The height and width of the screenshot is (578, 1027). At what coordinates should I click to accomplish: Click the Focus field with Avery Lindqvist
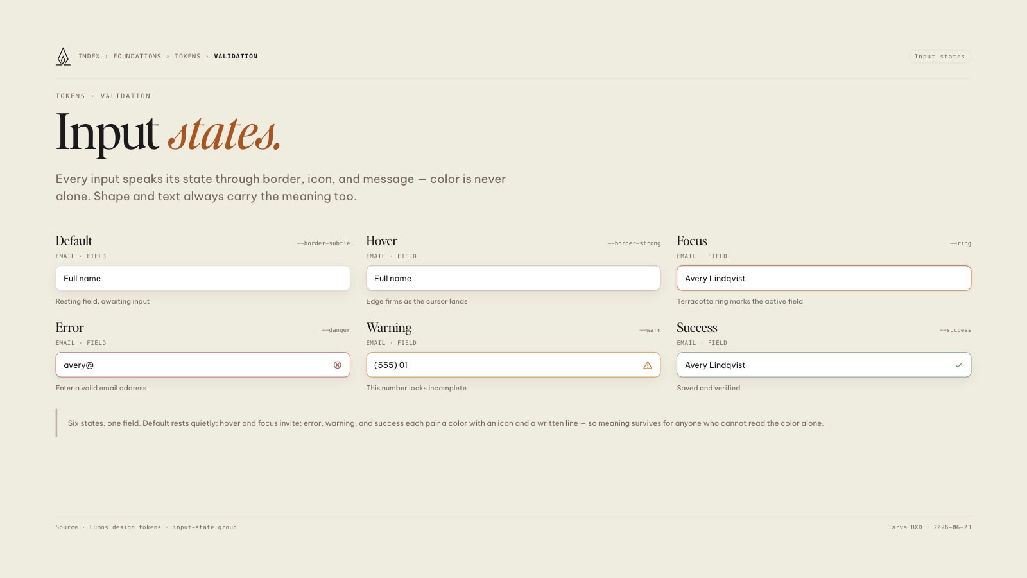pyautogui.click(x=824, y=278)
